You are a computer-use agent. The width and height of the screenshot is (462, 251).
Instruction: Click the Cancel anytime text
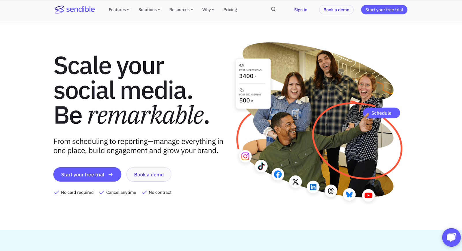tap(121, 192)
